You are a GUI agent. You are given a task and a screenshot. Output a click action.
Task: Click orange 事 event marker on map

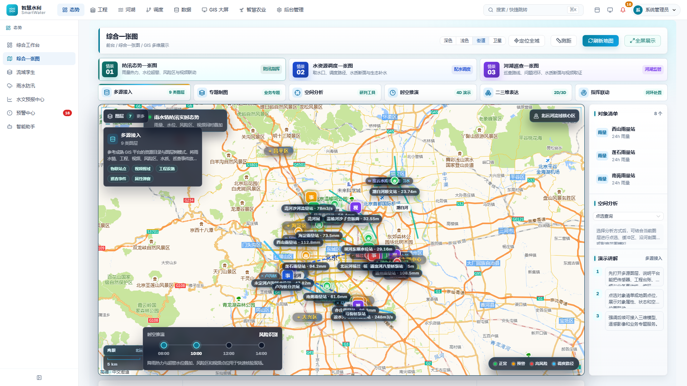click(x=311, y=197)
